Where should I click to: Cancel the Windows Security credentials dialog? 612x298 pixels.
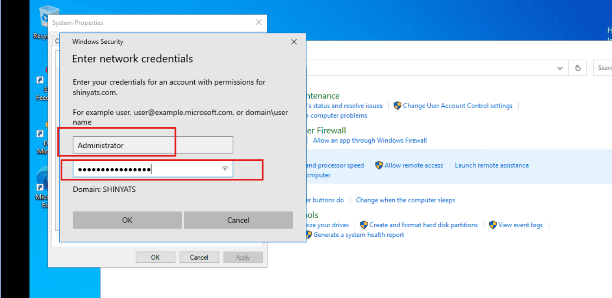point(238,220)
